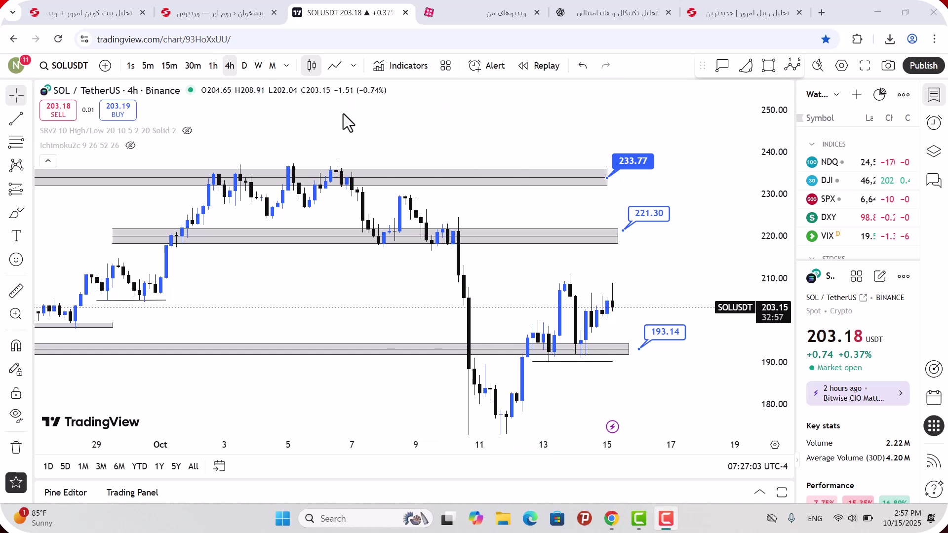948x533 pixels.
Task: Open price scale settings gear
Action: pos(775,445)
